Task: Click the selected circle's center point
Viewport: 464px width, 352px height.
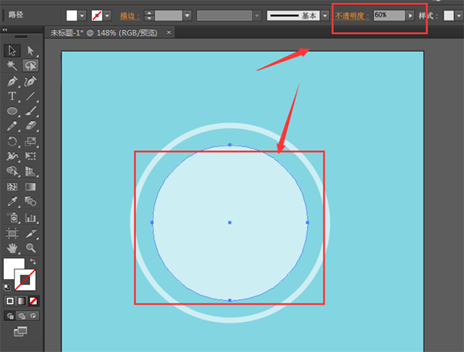Action: pyautogui.click(x=230, y=222)
